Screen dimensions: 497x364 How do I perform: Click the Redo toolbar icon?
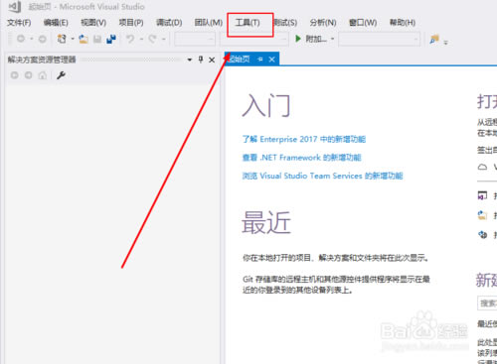pos(152,39)
